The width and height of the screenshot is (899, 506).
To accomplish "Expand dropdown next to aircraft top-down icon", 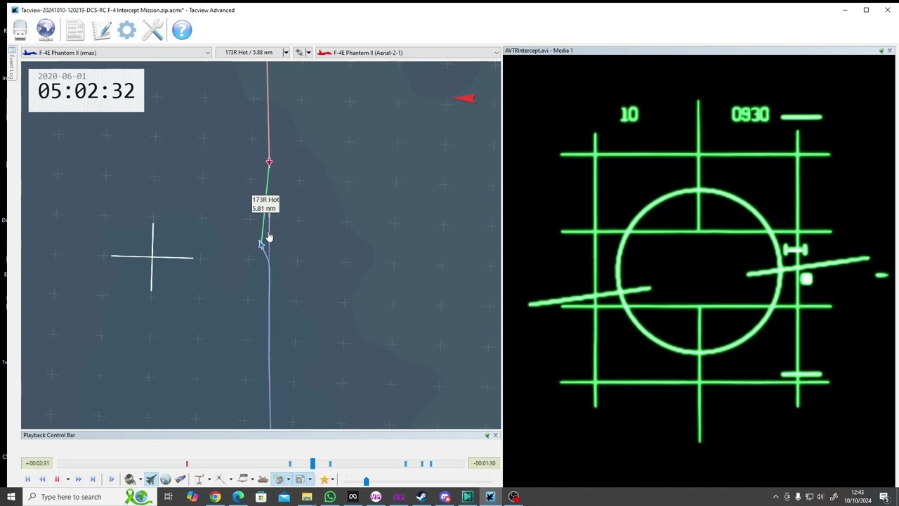I will [209, 479].
